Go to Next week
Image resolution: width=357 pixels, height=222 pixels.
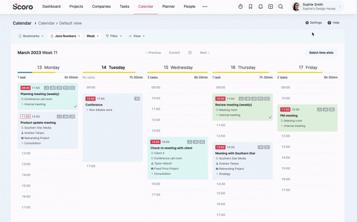[x=204, y=53]
